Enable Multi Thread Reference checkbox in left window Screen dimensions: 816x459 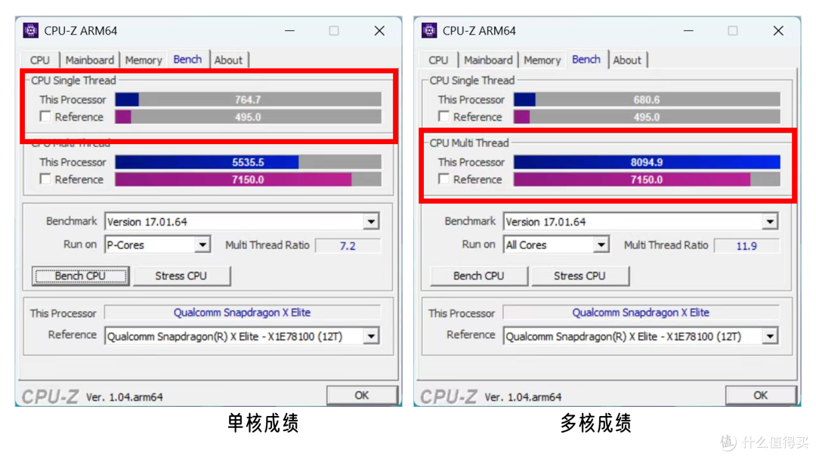(x=45, y=179)
